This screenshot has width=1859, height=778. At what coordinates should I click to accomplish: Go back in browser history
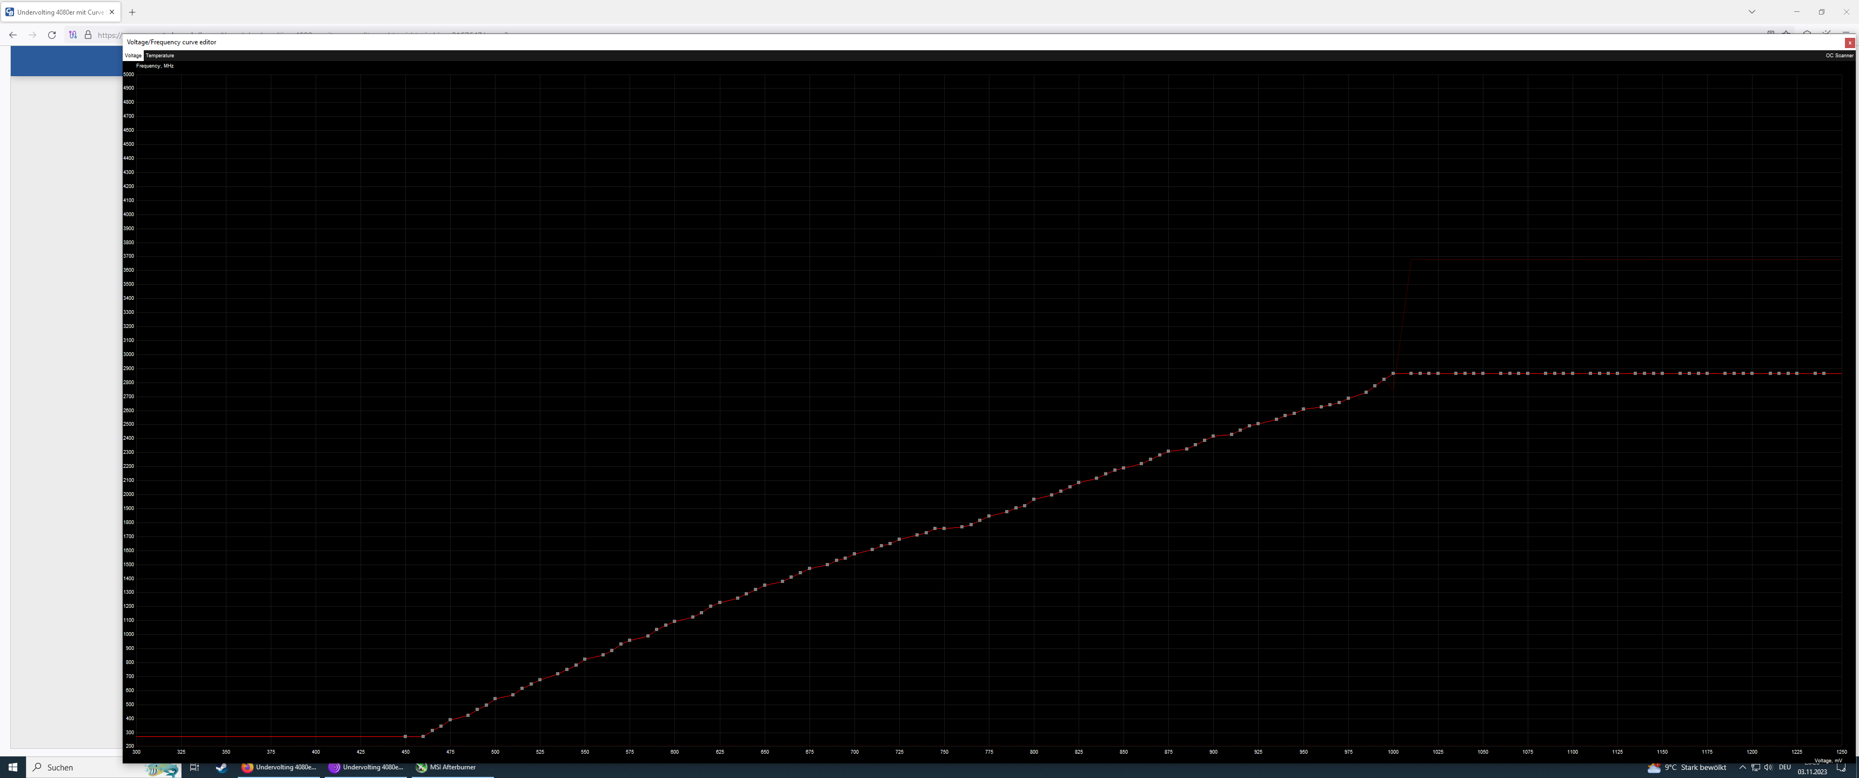pyautogui.click(x=13, y=35)
